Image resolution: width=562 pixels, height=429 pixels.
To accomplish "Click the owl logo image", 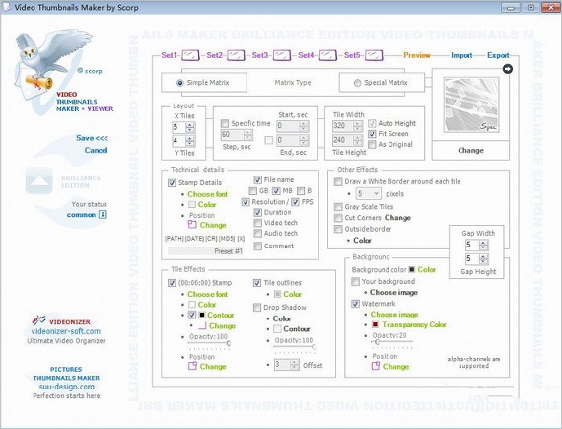I will [x=54, y=64].
